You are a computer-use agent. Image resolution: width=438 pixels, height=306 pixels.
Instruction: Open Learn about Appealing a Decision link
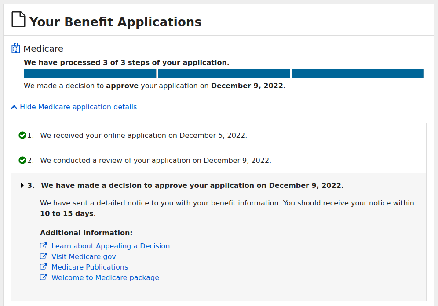(x=111, y=246)
